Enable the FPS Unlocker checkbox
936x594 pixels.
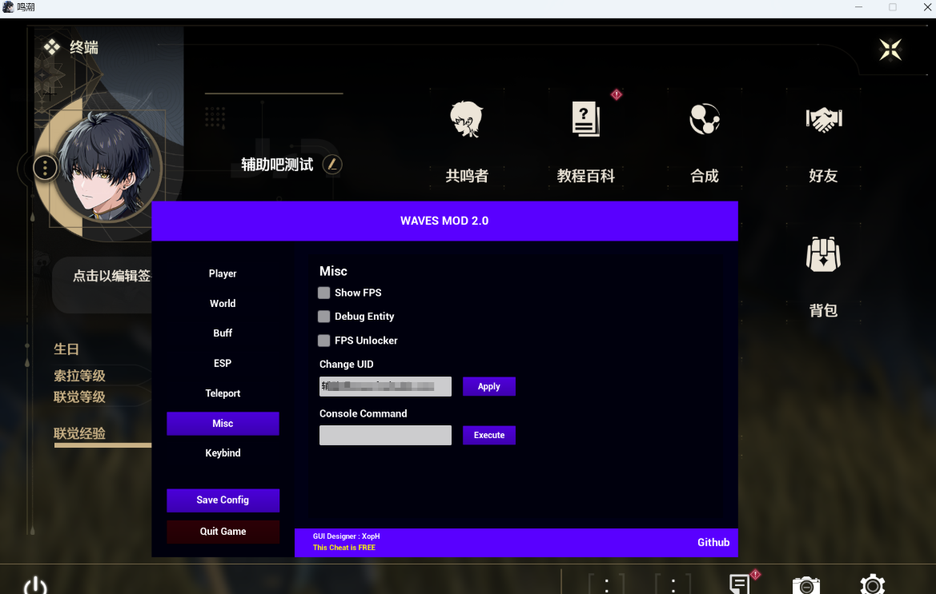click(x=323, y=340)
